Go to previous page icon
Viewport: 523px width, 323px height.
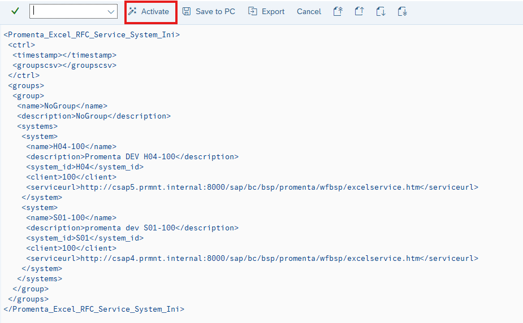359,12
